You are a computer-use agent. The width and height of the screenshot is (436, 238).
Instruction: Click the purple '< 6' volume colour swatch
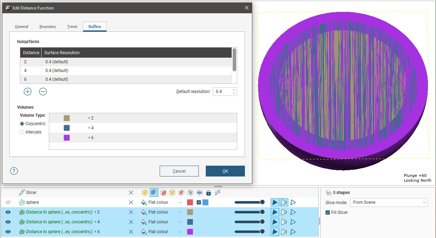[67, 138]
